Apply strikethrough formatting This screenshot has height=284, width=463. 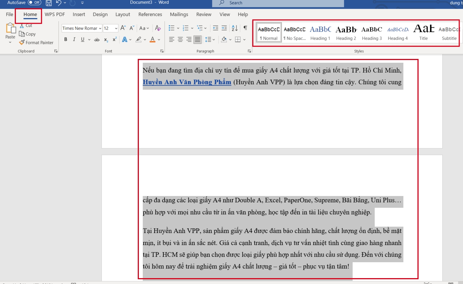click(97, 40)
